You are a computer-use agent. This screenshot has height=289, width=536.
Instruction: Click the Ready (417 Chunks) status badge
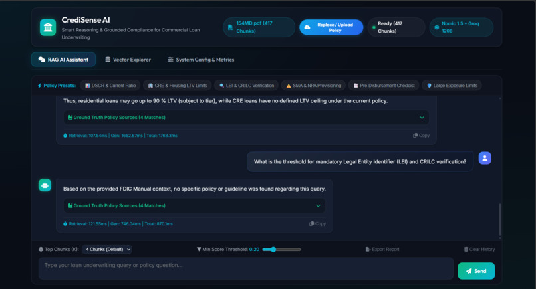[x=396, y=27]
